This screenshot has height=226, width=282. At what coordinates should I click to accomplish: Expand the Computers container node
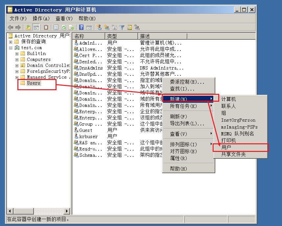point(17,60)
